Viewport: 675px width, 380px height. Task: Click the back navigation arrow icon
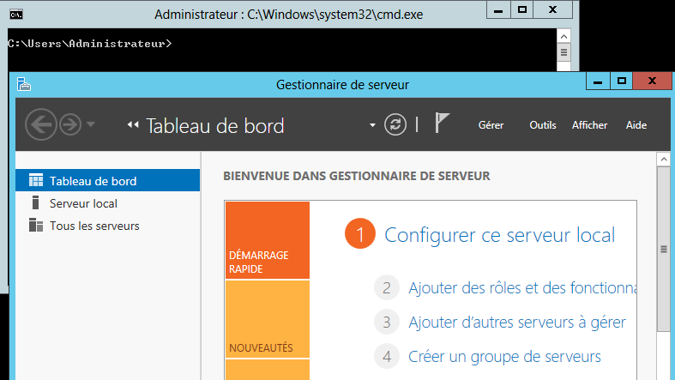coord(41,124)
